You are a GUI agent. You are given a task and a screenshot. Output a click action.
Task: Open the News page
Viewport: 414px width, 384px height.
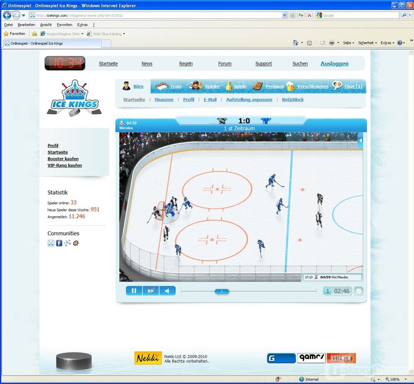click(147, 64)
